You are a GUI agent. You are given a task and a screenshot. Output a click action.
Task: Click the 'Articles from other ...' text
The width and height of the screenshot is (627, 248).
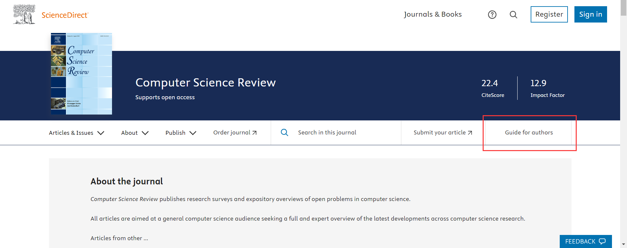coord(119,238)
